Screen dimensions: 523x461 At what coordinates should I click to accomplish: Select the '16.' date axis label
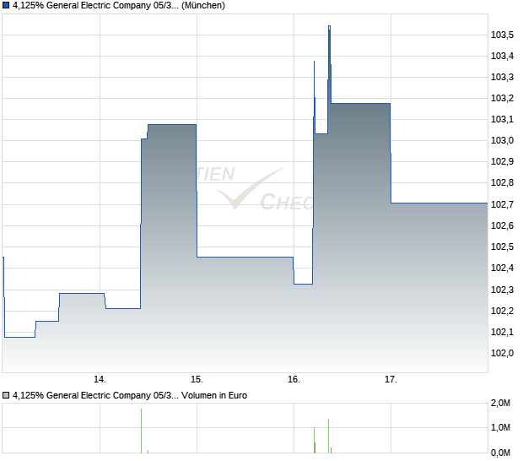[x=294, y=379]
